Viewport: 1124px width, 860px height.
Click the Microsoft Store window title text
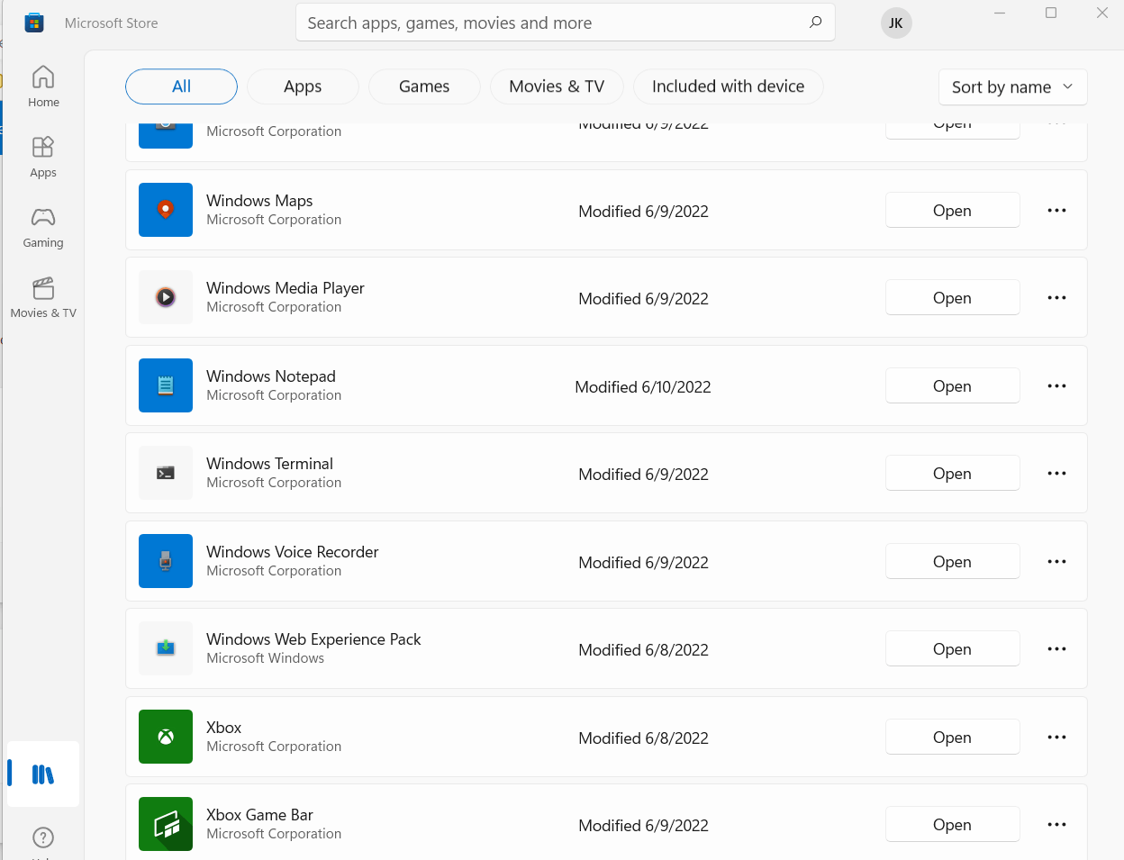[112, 23]
